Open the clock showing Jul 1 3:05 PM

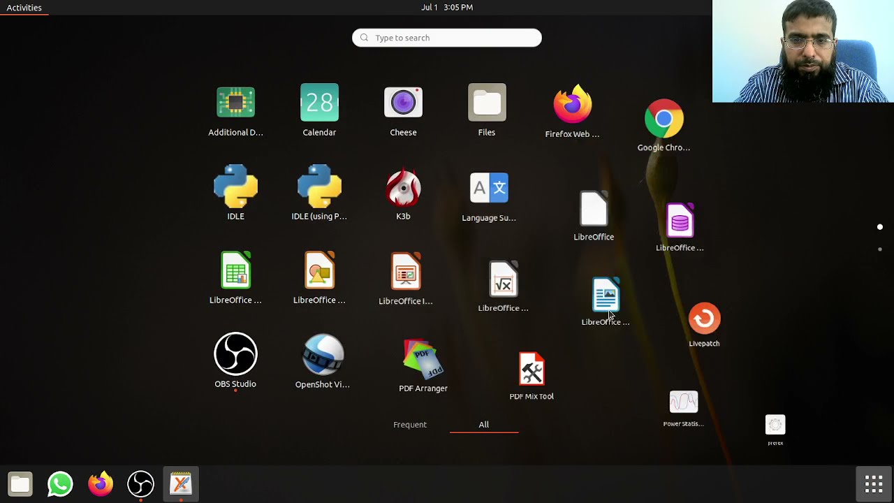point(447,8)
